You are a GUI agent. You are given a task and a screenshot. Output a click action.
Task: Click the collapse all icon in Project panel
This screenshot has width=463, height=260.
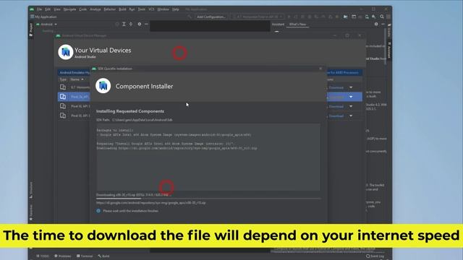click(131, 24)
